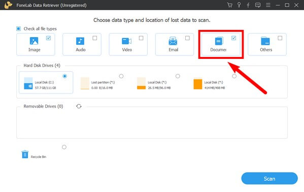Click the Email label text
The height and width of the screenshot is (192, 304).
coord(174,50)
